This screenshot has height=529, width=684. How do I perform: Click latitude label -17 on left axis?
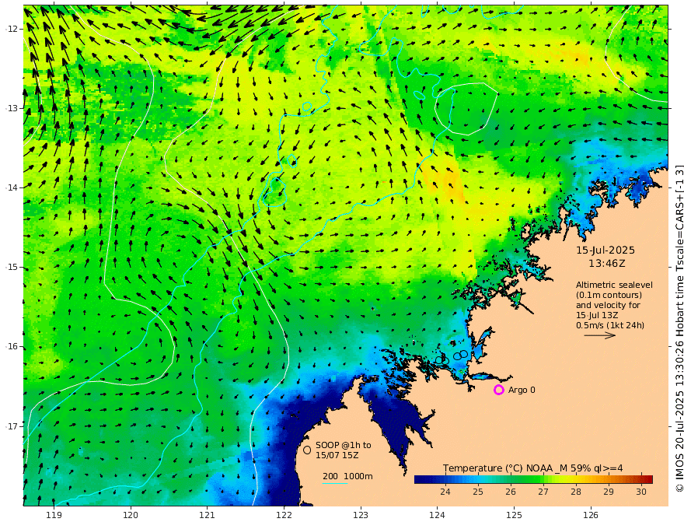pyautogui.click(x=12, y=426)
